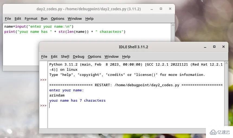Open Edit menu in IDLE Shell
Screen dimensions: 233x138
tap(54, 56)
